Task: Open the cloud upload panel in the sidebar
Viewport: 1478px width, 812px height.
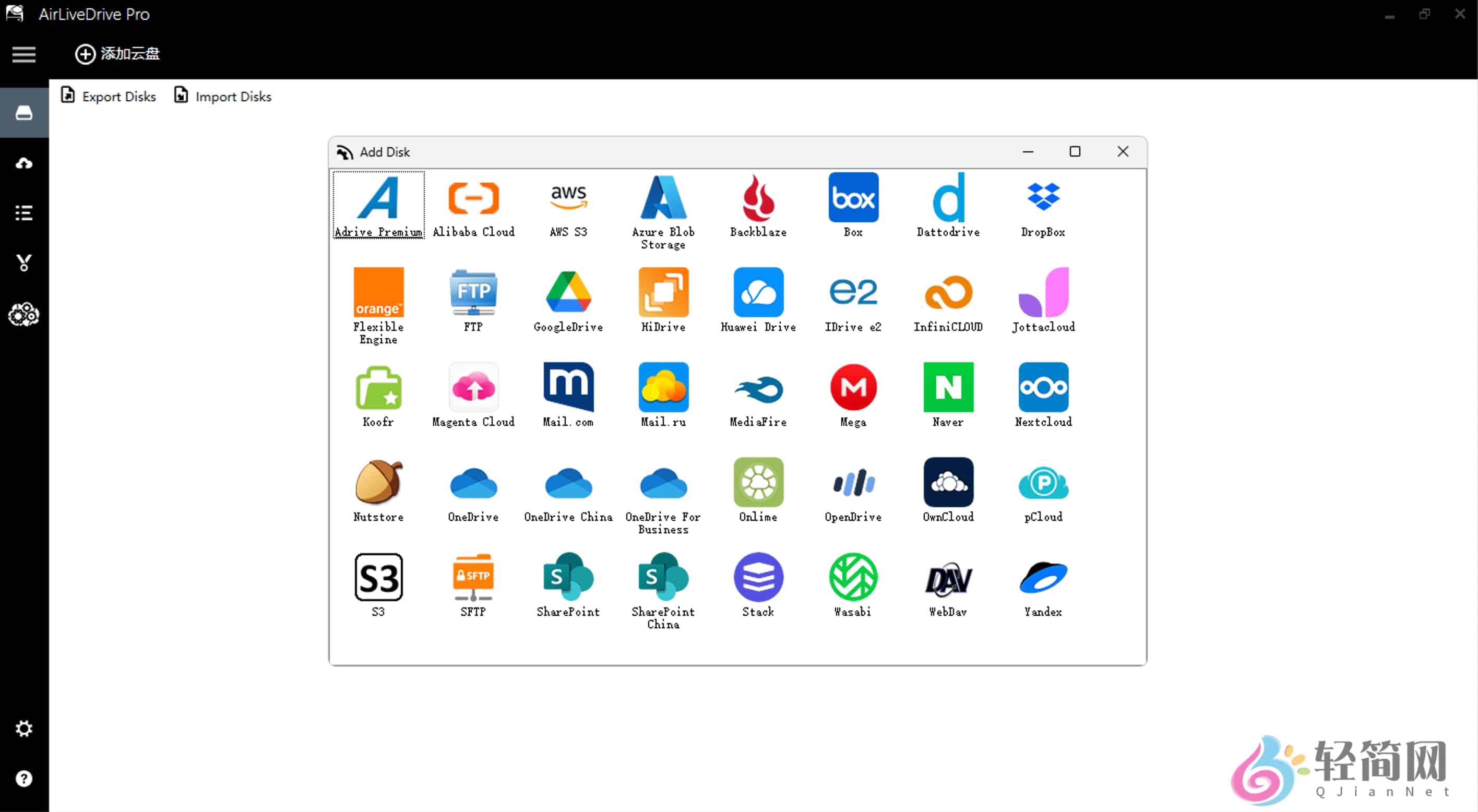Action: (24, 163)
